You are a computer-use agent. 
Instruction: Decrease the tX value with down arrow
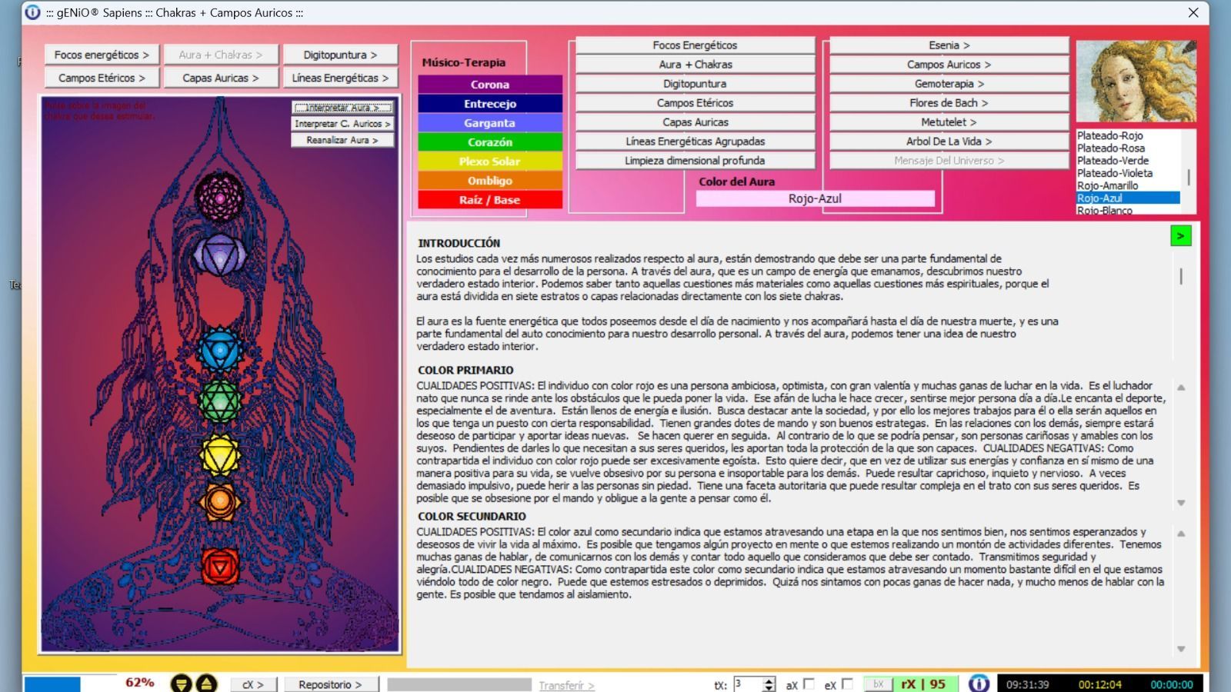coord(769,688)
